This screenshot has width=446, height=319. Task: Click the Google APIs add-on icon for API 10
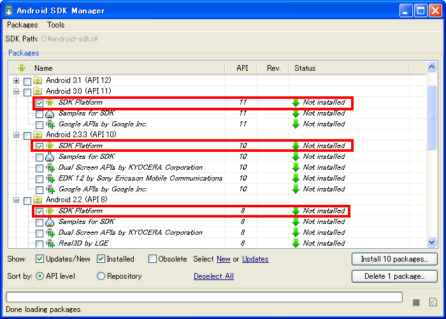(50, 189)
